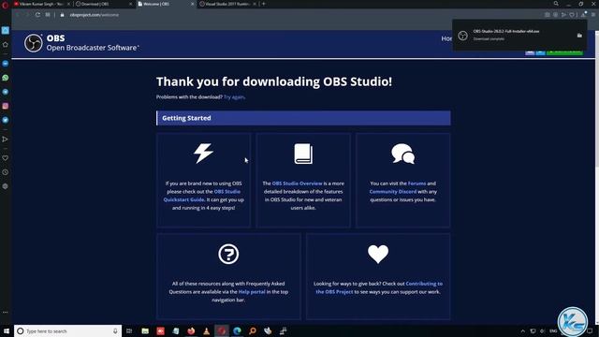Open the Community Discord link
599x337 pixels.
[393, 191]
